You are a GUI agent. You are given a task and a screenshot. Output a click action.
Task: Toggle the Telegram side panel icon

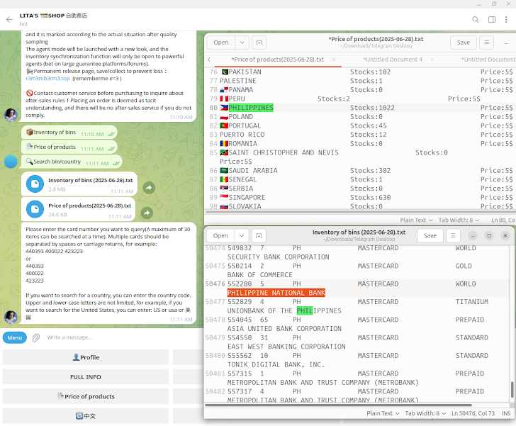(493, 20)
